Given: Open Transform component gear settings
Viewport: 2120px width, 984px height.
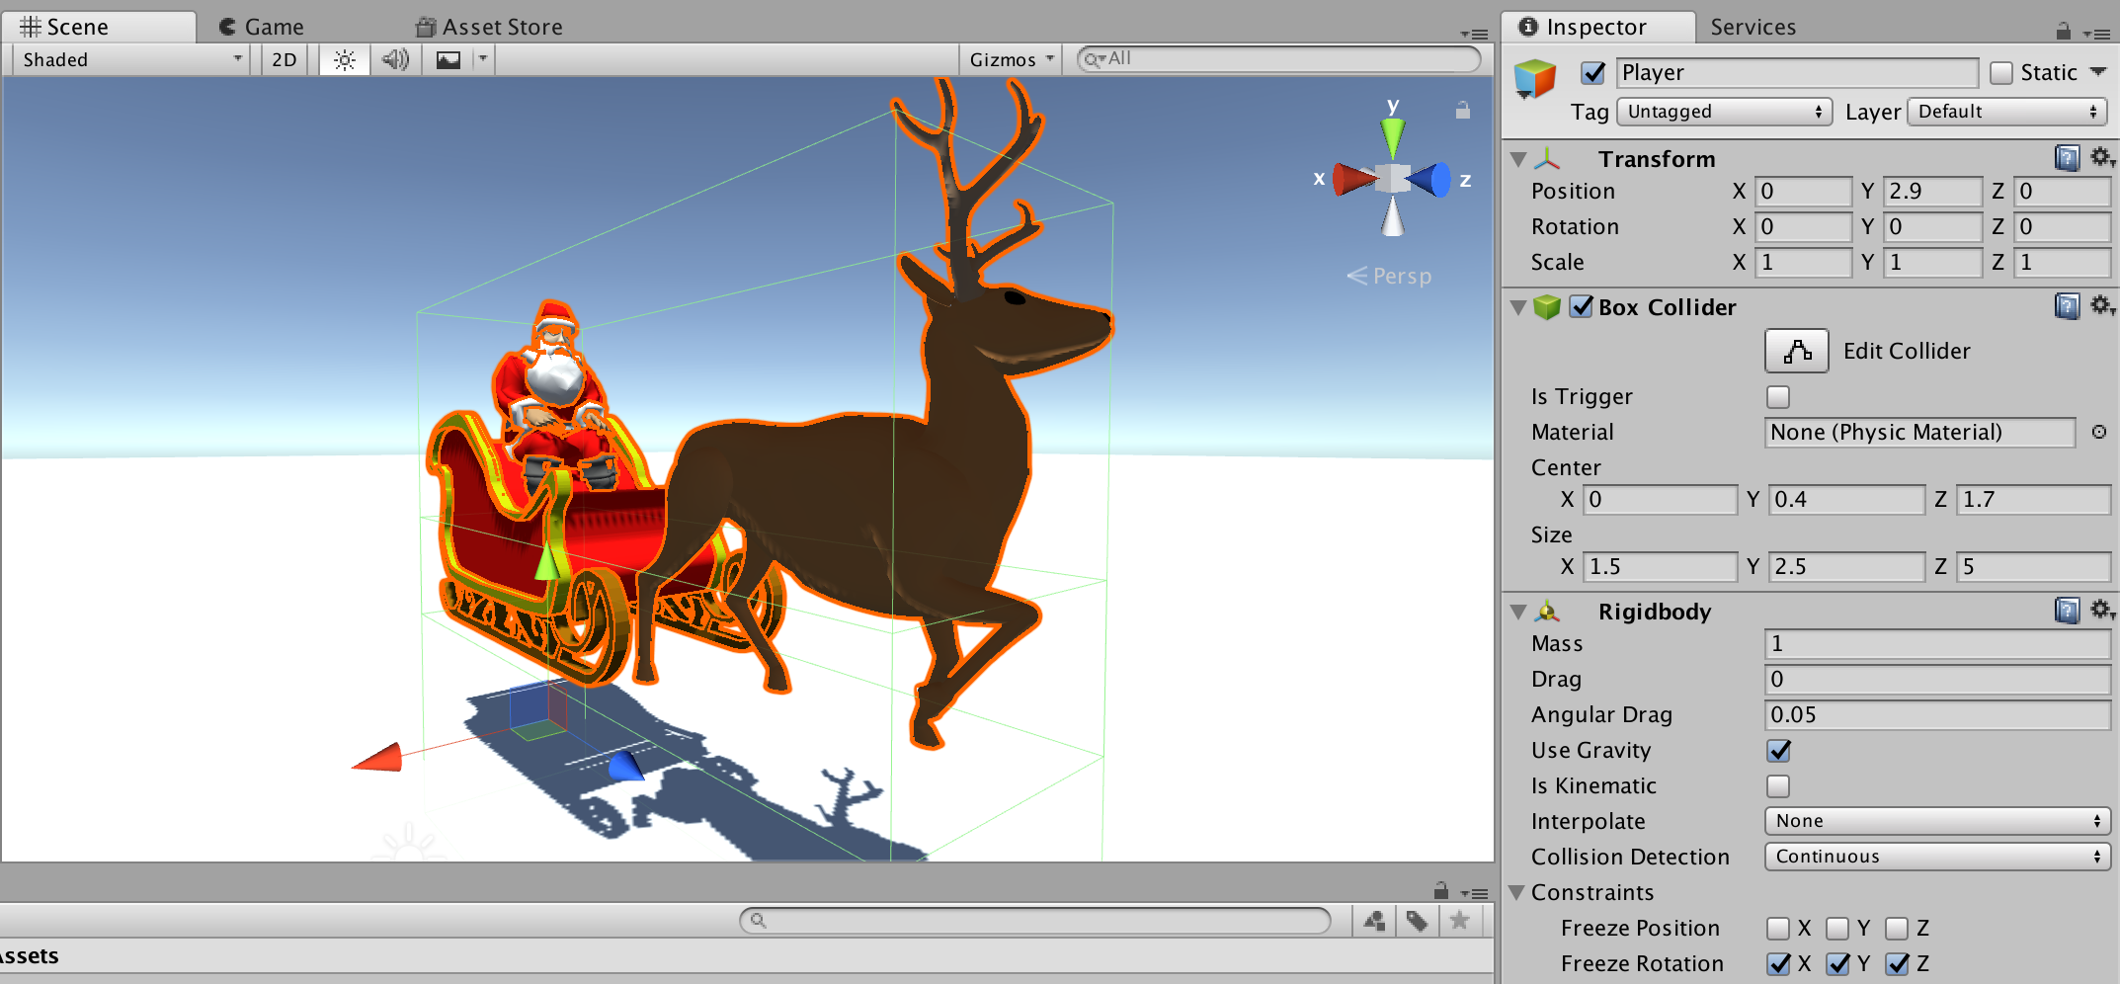Looking at the screenshot, I should [x=2102, y=157].
